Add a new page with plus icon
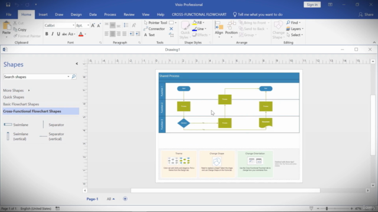 125,199
